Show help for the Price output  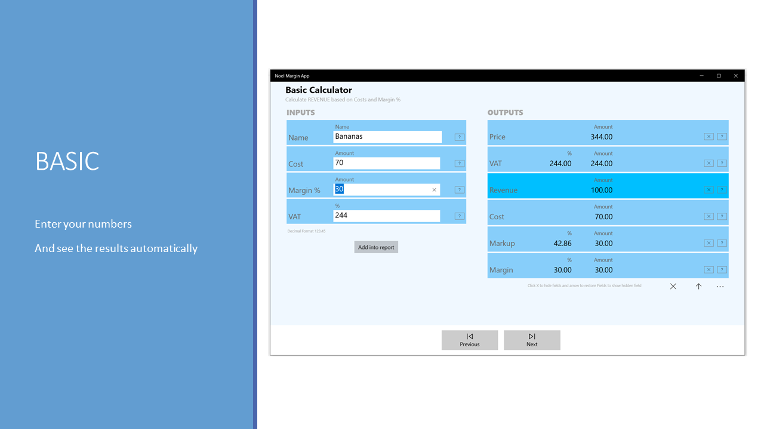tap(722, 137)
